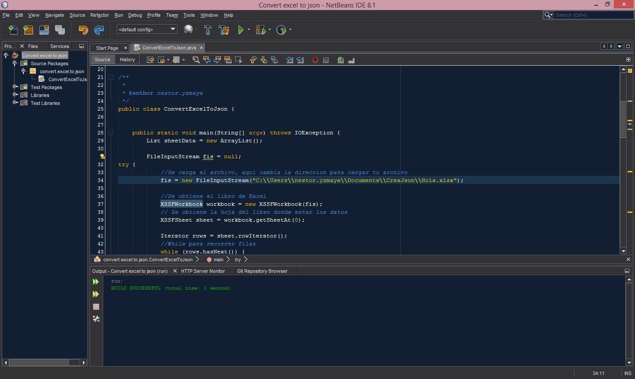Profile the project from the toolbar

[x=281, y=30]
